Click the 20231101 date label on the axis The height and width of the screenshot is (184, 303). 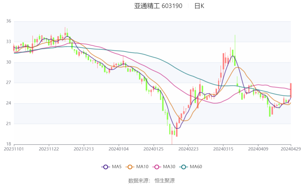pyautogui.click(x=14, y=149)
